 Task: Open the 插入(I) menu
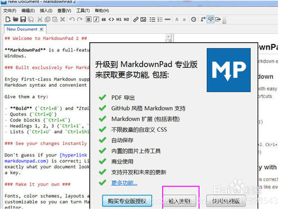click(46, 11)
